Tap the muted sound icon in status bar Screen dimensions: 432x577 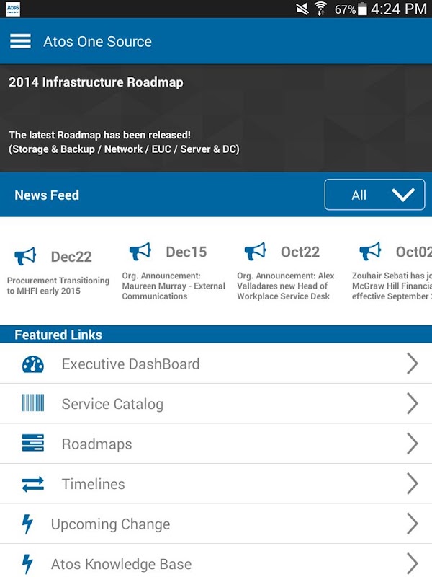302,9
